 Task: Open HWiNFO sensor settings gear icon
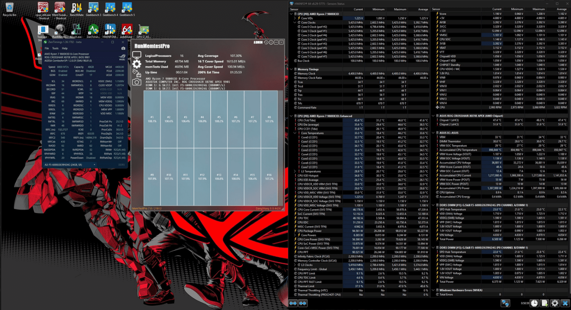click(555, 304)
